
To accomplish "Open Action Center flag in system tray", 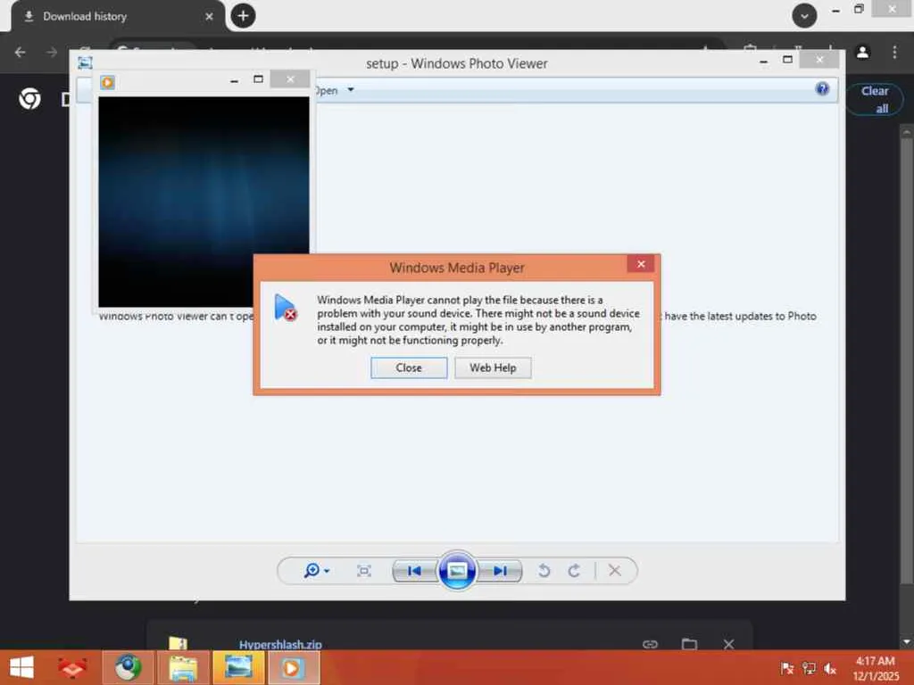I will click(x=787, y=668).
